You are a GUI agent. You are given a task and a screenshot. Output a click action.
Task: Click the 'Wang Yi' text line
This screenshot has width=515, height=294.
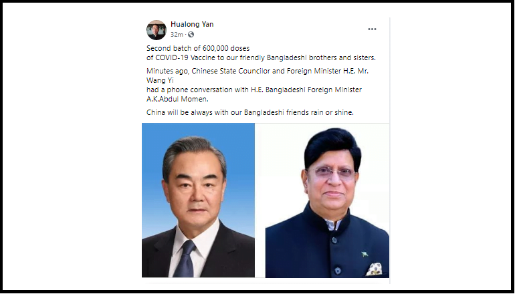(x=160, y=80)
